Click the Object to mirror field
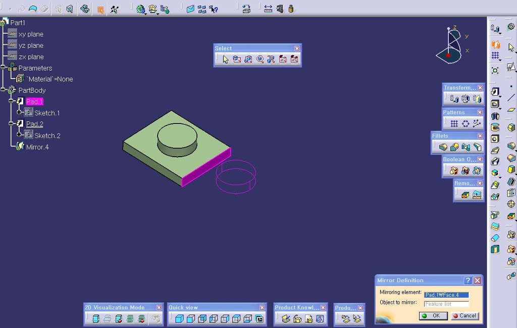 click(x=446, y=304)
